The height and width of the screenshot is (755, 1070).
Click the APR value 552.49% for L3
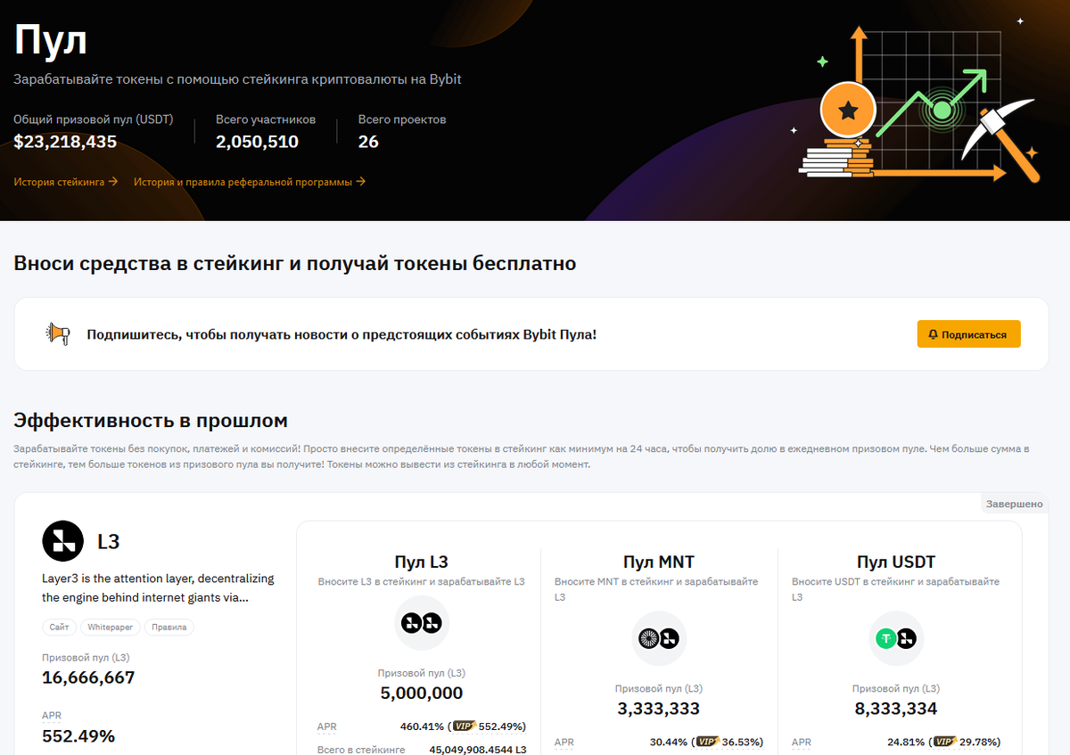tap(78, 736)
